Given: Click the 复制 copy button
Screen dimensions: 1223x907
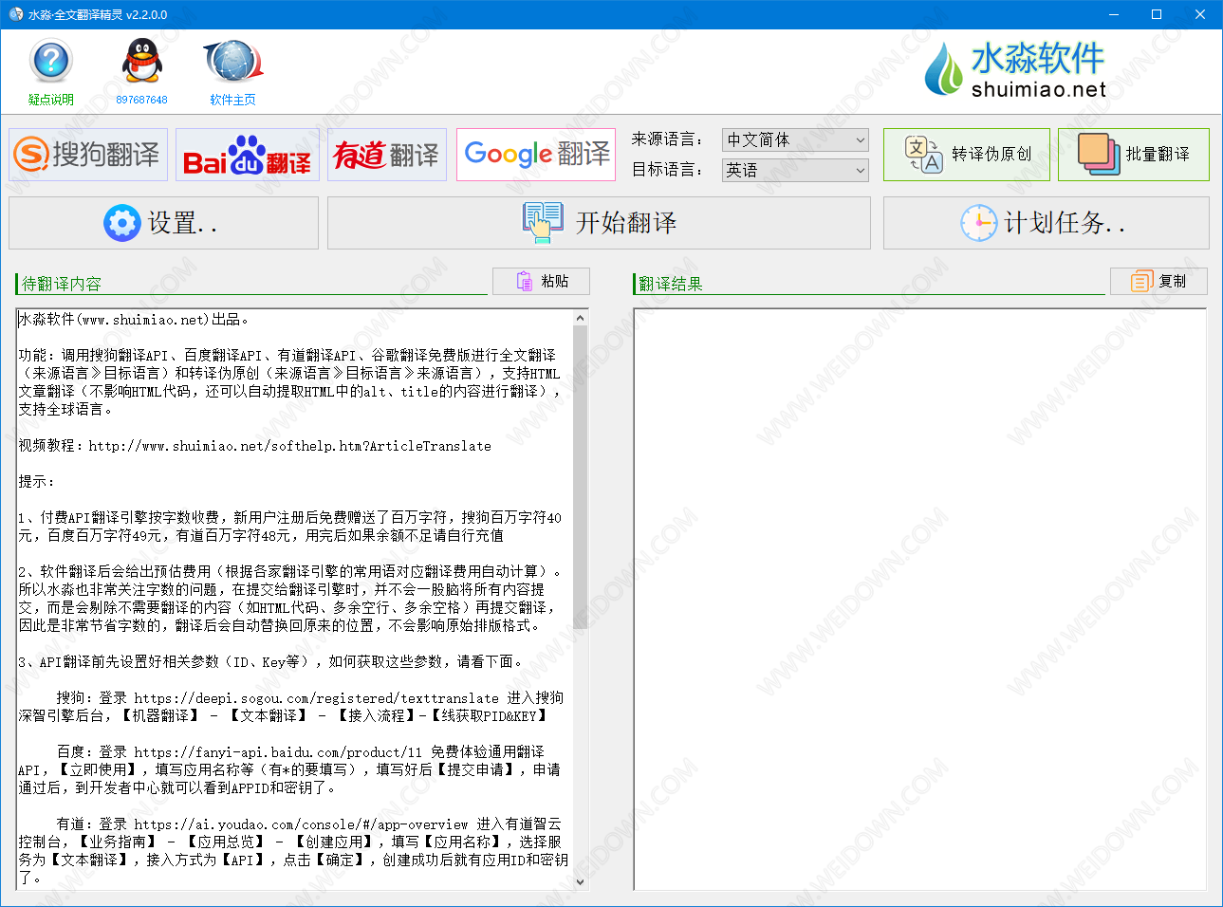Looking at the screenshot, I should pos(1158,281).
